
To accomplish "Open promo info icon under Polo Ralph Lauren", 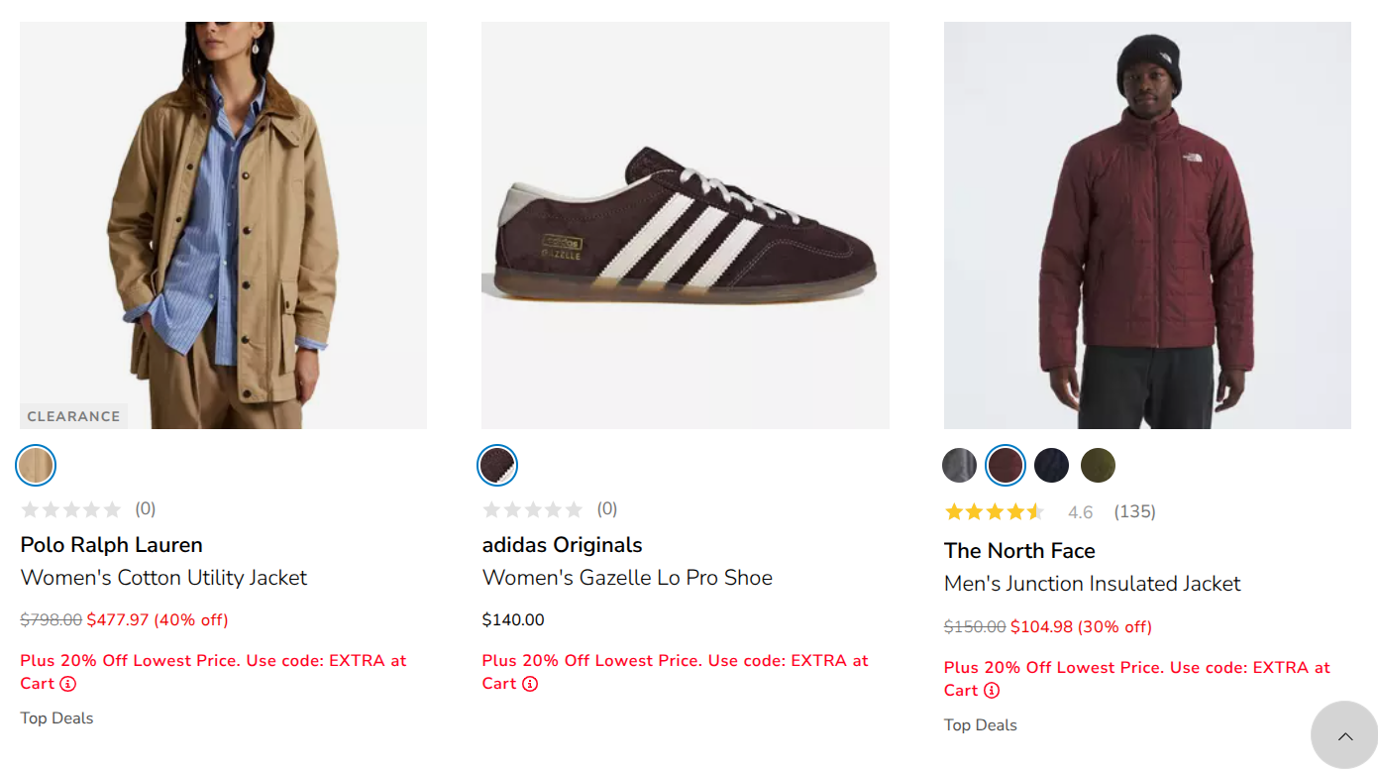I will 67,684.
